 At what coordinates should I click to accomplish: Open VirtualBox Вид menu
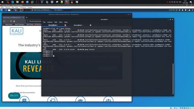click(13, 7)
